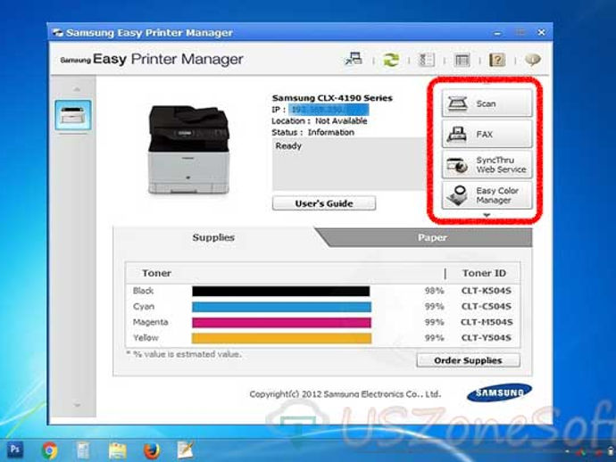Click the yellow toner level bar
This screenshot has width=616, height=462.
click(281, 338)
